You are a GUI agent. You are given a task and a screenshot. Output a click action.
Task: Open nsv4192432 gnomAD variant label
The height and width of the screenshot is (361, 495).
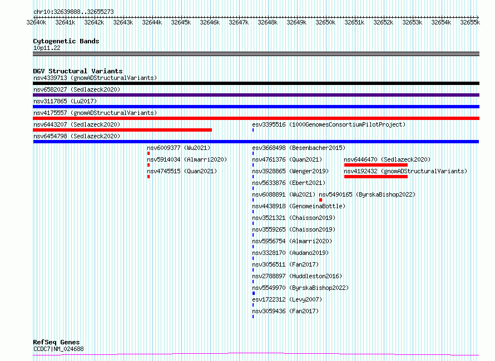pos(405,171)
